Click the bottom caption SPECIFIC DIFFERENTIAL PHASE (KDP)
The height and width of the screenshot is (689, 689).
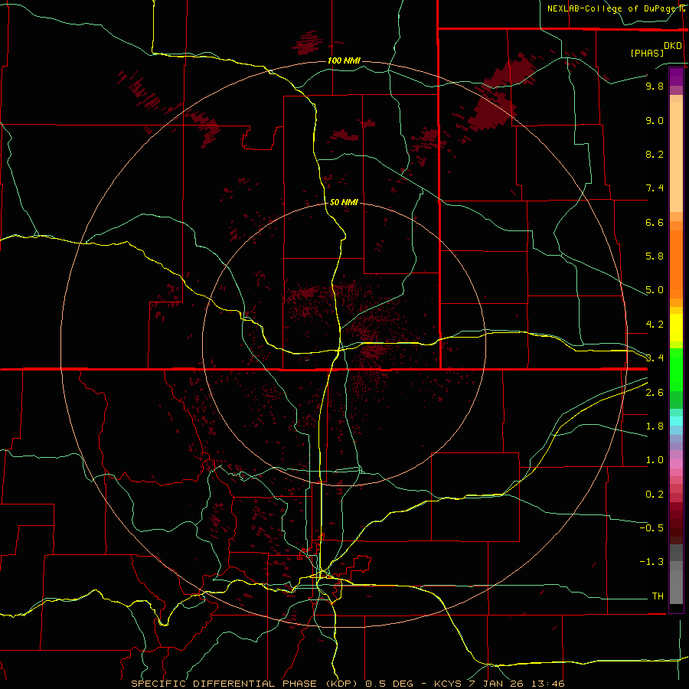pyautogui.click(x=246, y=684)
